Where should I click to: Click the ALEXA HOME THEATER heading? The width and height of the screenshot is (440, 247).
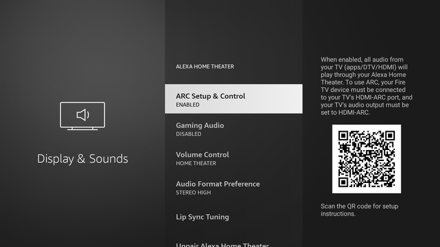click(x=205, y=66)
